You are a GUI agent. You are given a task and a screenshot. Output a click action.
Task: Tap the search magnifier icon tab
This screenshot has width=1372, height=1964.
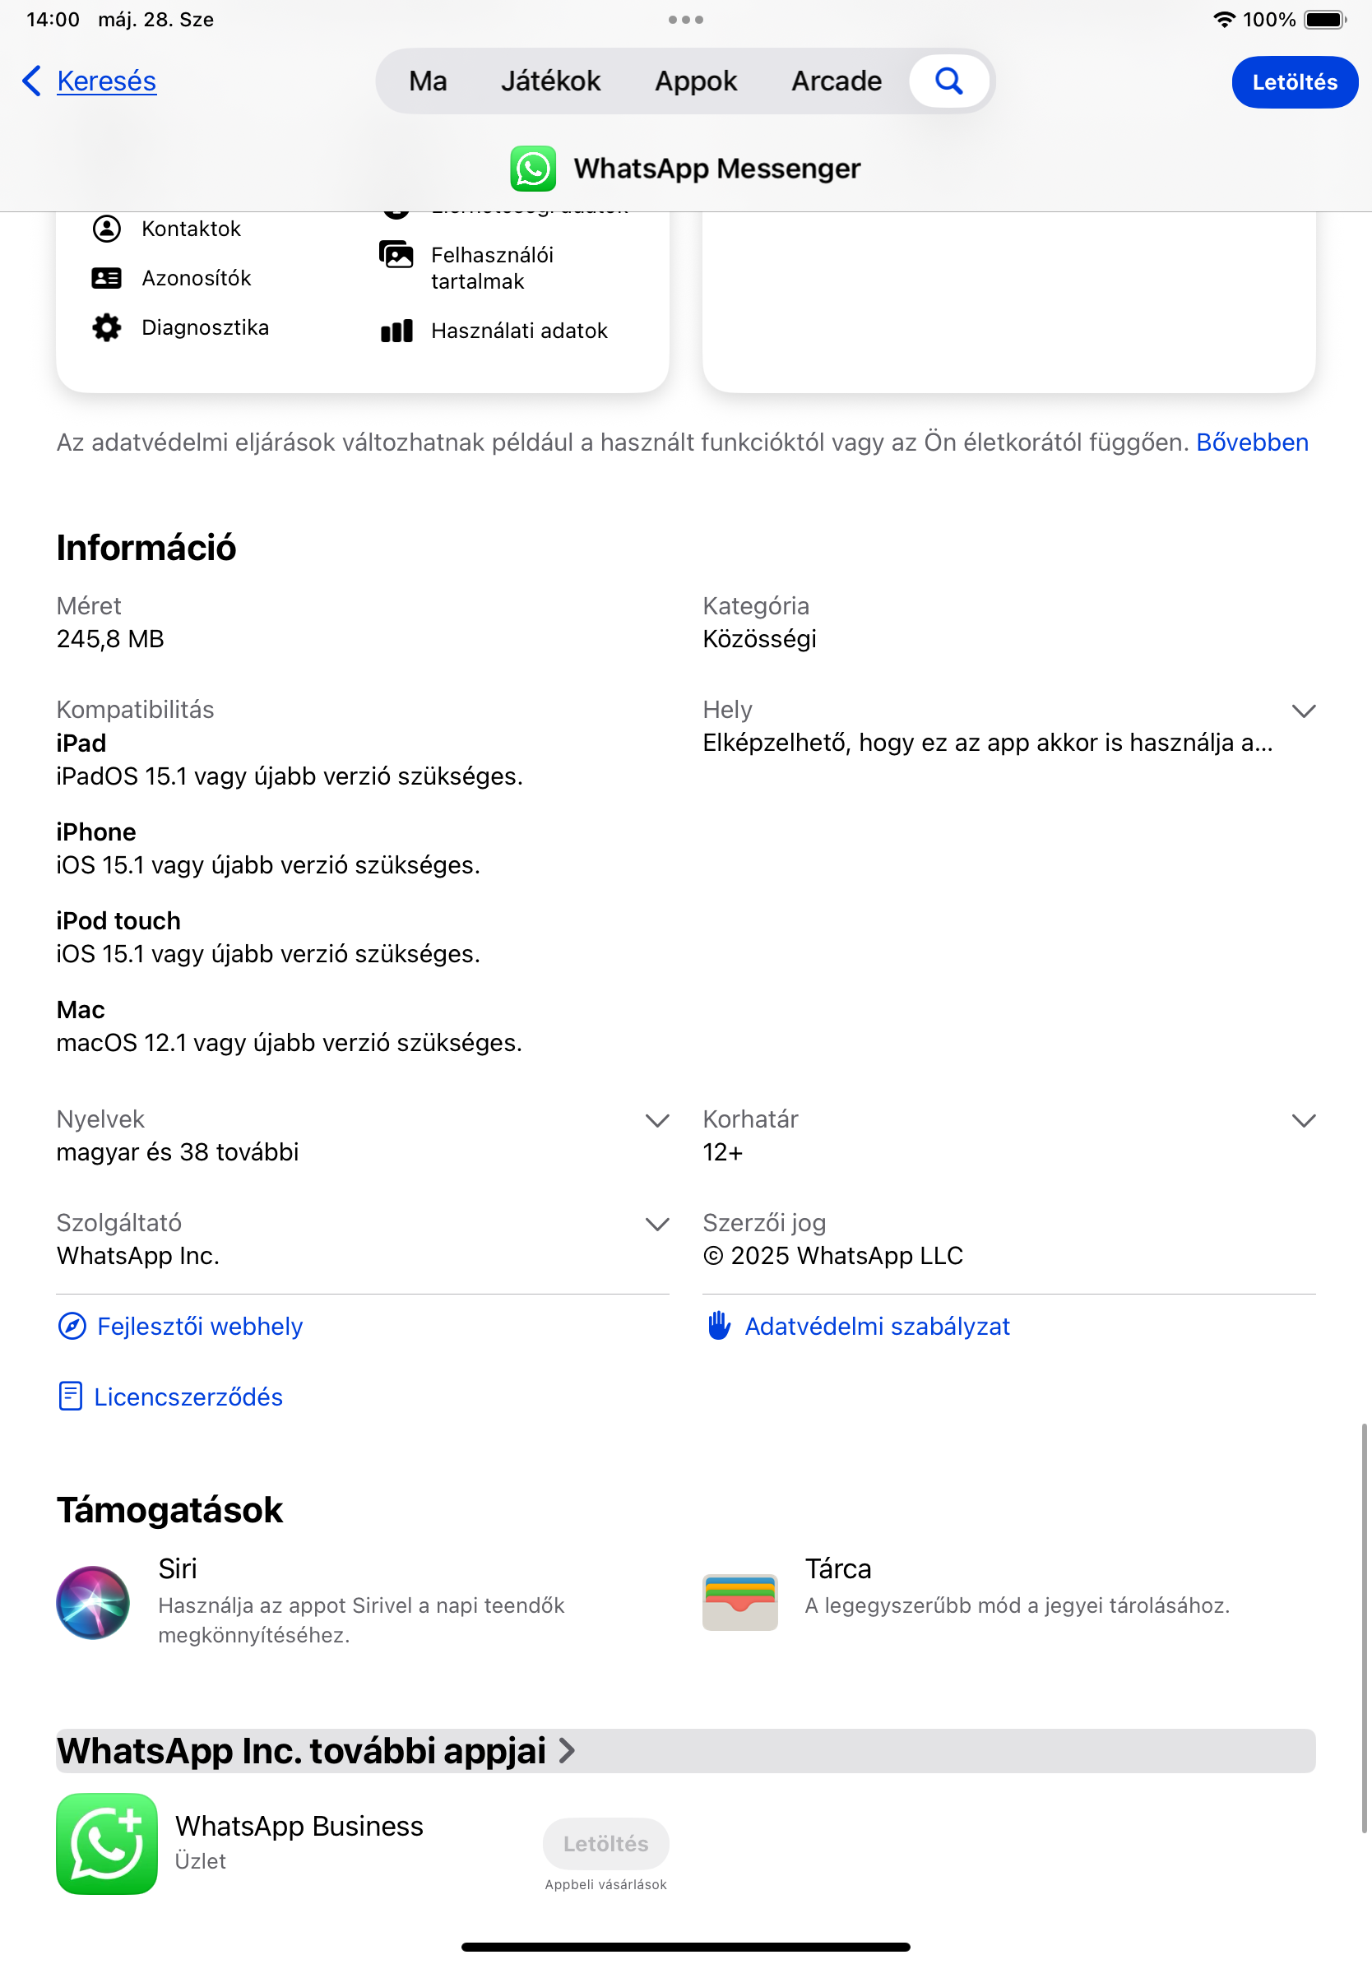948,81
